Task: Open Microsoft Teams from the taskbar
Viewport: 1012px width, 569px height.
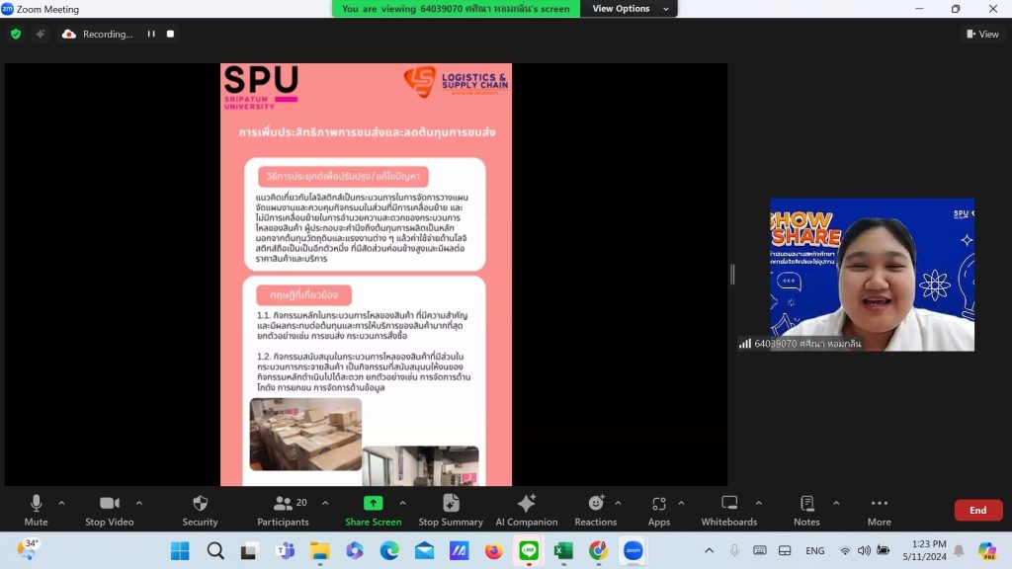Action: (x=285, y=550)
